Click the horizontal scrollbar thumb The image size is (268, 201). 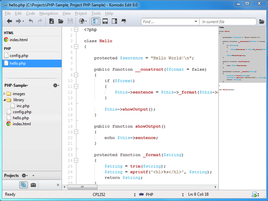click(x=82, y=187)
